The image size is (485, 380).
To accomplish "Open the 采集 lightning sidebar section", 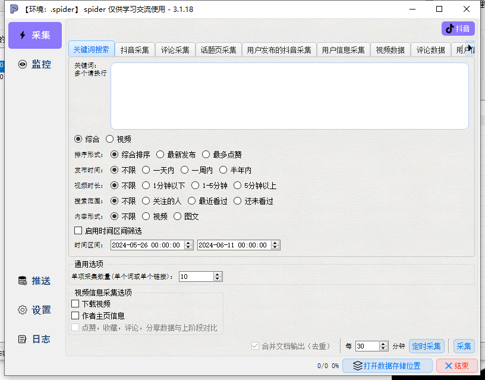I will pyautogui.click(x=35, y=35).
